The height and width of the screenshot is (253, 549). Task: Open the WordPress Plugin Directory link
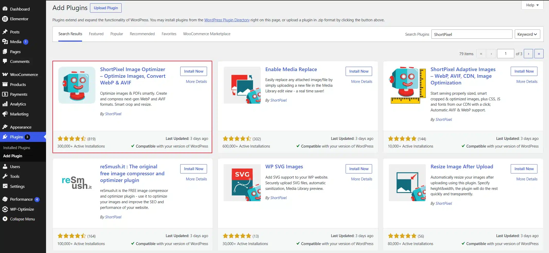227,20
